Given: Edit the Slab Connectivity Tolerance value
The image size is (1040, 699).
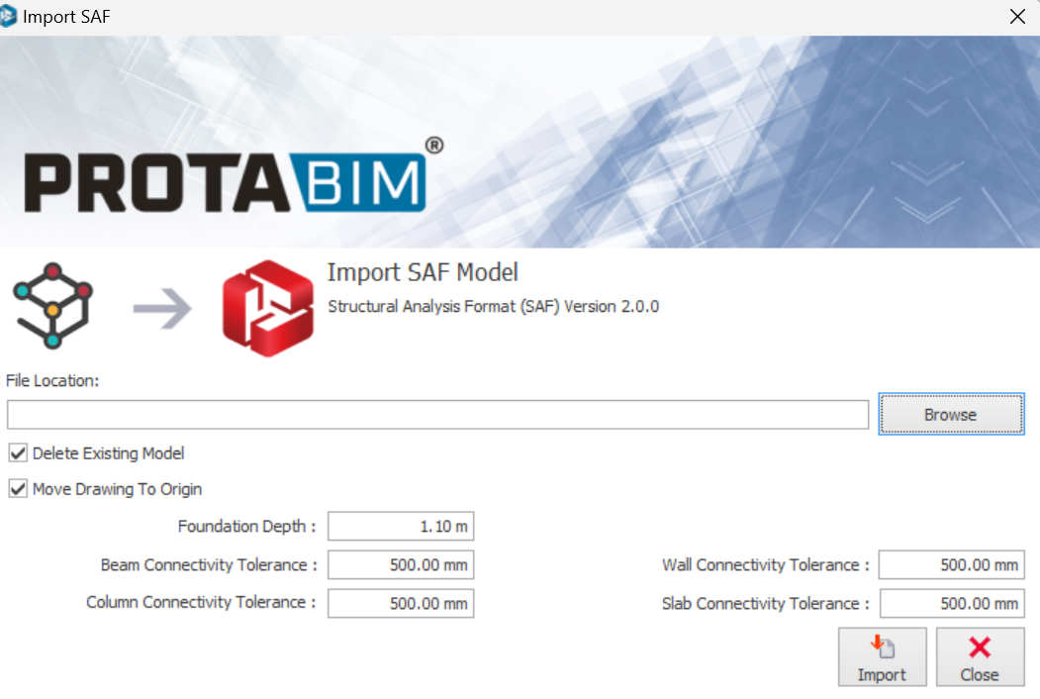Looking at the screenshot, I should pos(950,603).
